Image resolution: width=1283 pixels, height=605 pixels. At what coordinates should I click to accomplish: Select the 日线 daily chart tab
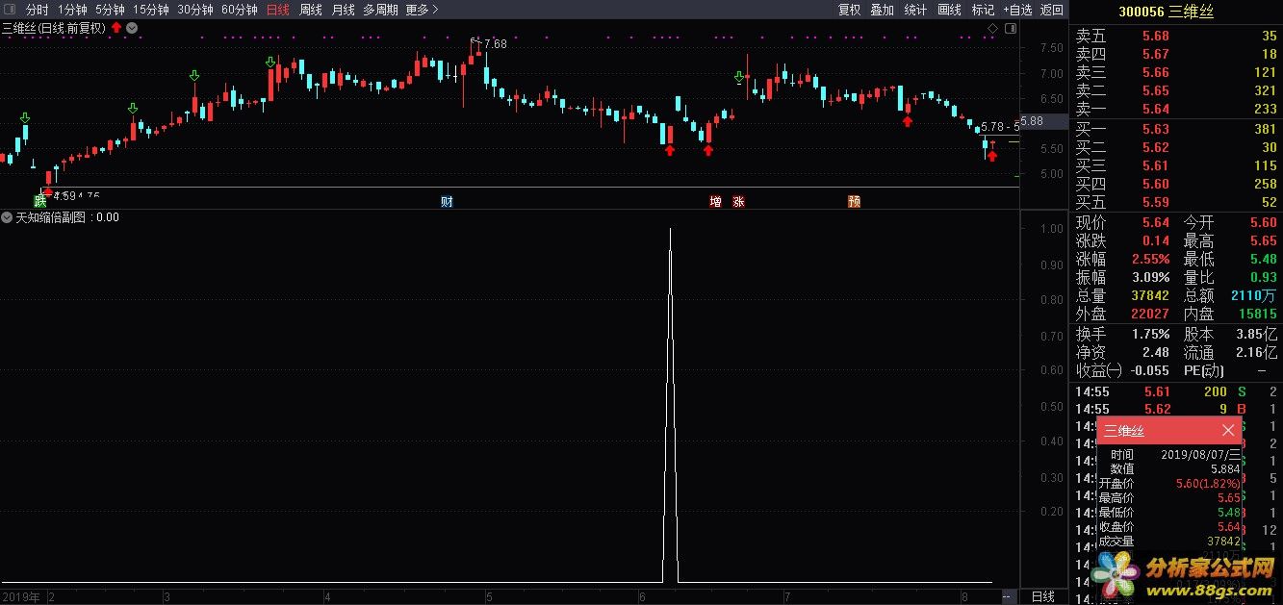[277, 10]
